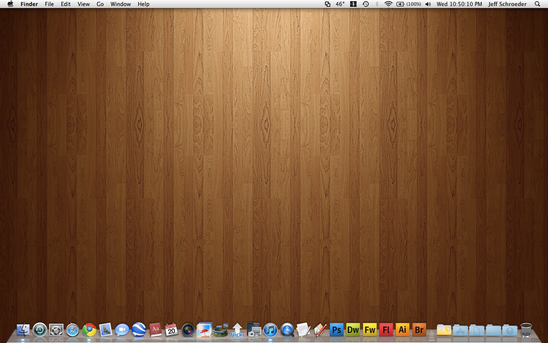Screen dimensions: 548x343
Task: Open the Mail app with the bird stamp
Action: click(x=105, y=330)
